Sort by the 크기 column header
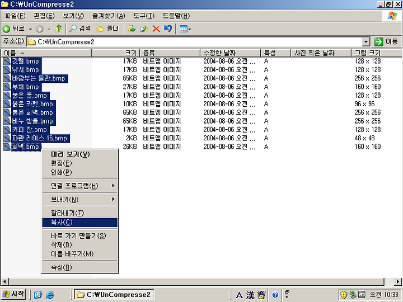 (x=116, y=53)
